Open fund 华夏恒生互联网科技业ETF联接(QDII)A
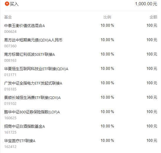 point(36,69)
